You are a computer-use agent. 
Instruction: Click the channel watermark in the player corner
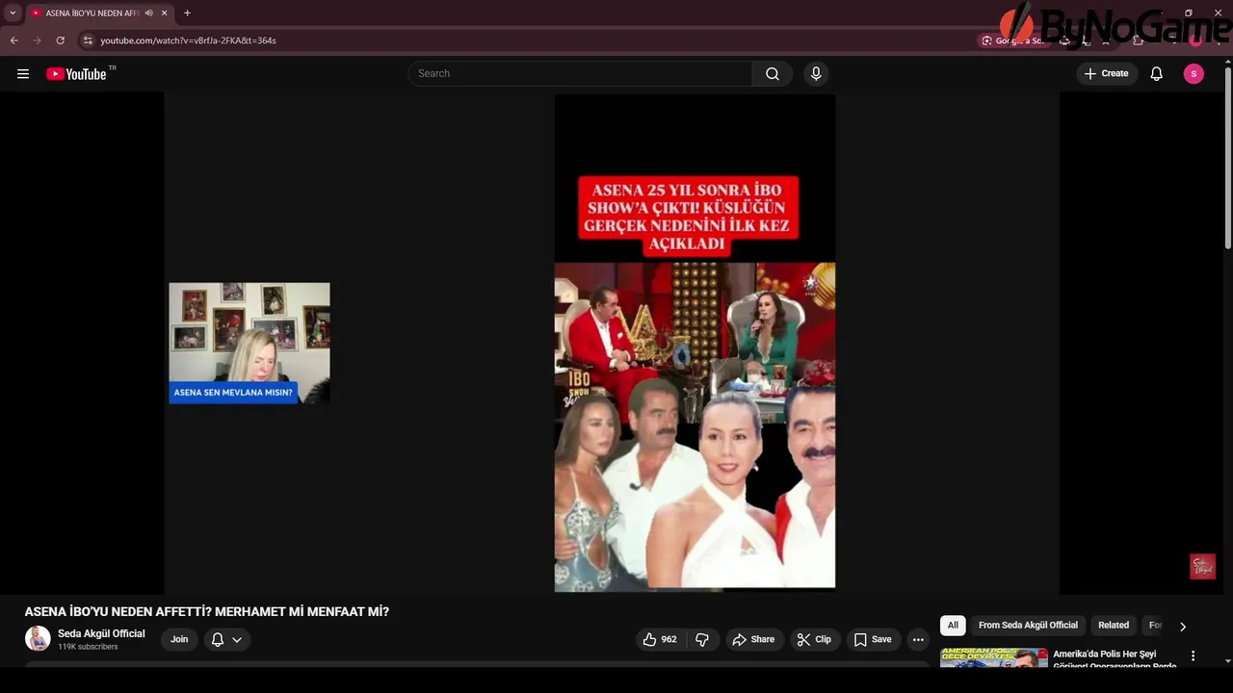tap(1202, 566)
